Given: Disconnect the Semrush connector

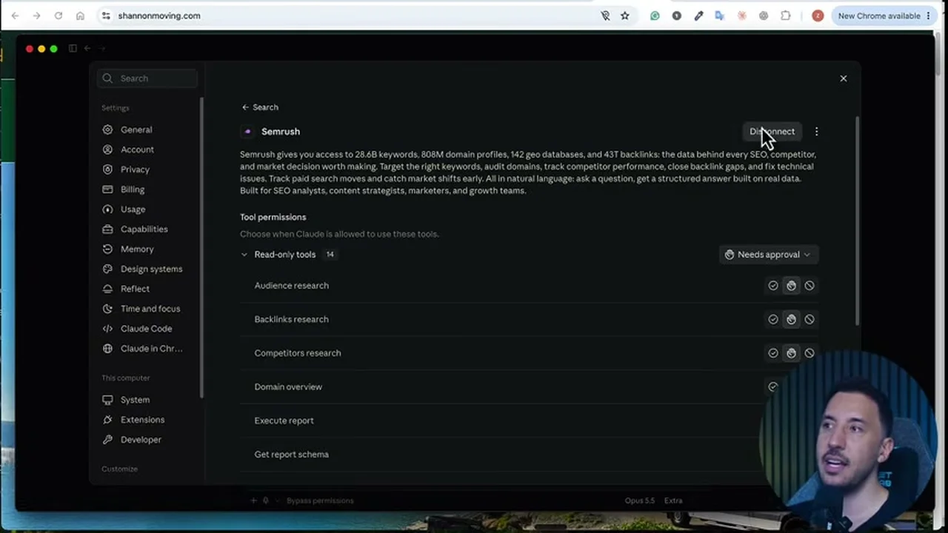Looking at the screenshot, I should coord(772,132).
